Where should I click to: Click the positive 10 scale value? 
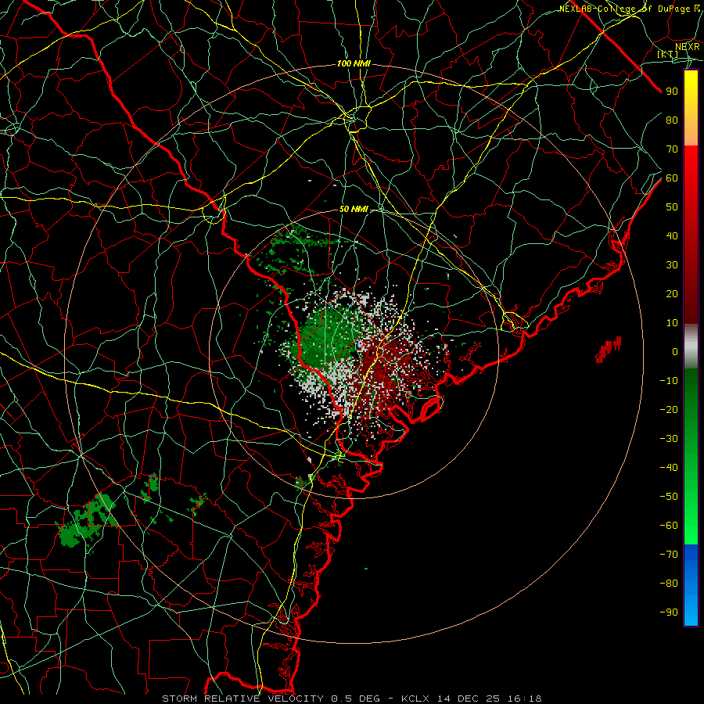point(672,323)
